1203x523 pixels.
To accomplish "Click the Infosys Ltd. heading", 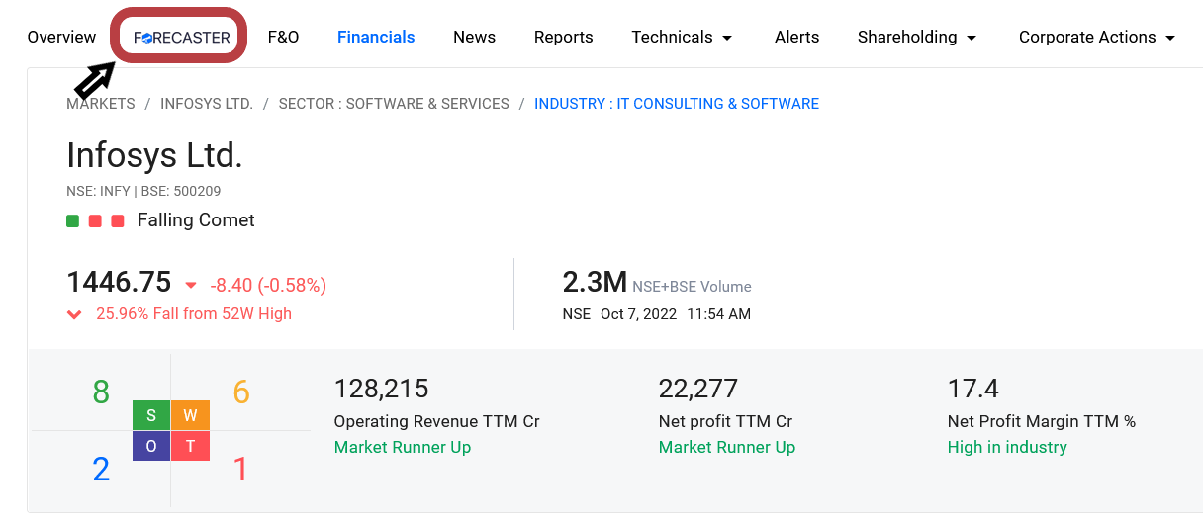I will [154, 155].
